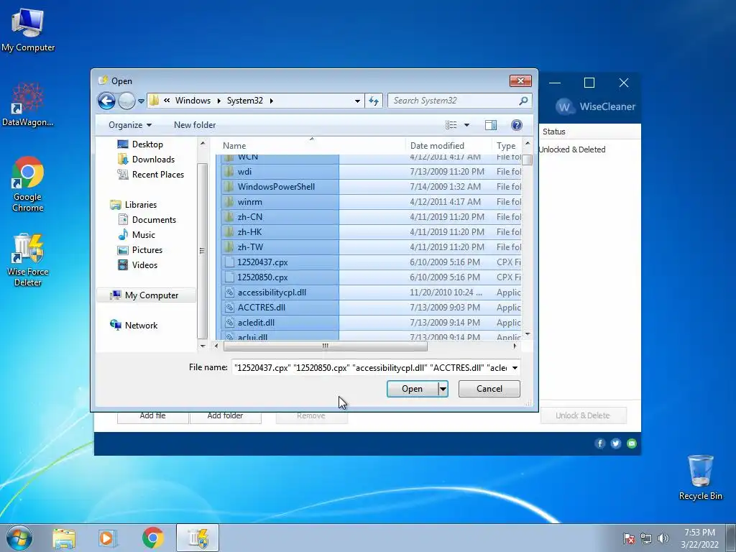Open Google Chrome desktop shortcut
The image size is (736, 552).
[x=28, y=184]
